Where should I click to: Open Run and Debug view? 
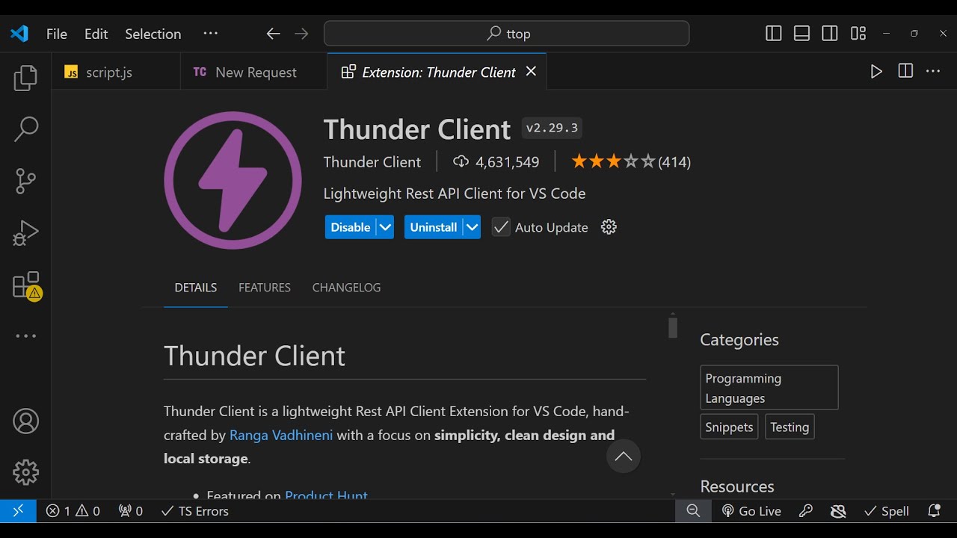tap(25, 232)
